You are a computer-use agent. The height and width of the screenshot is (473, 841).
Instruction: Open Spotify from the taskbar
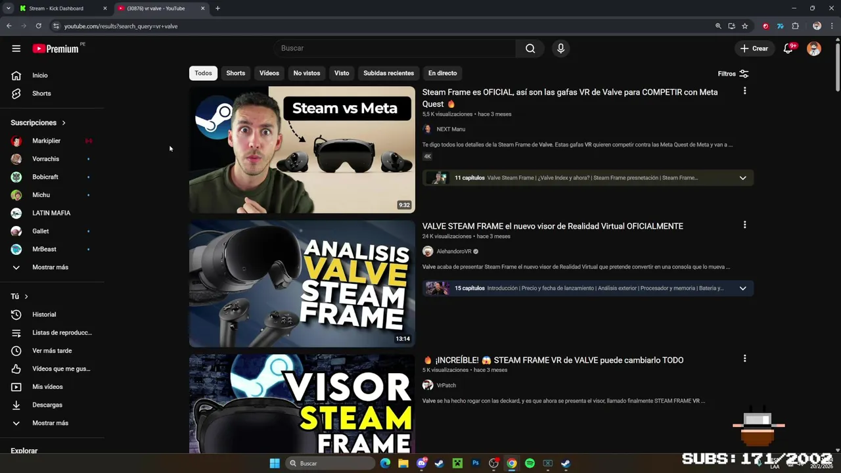(x=530, y=463)
